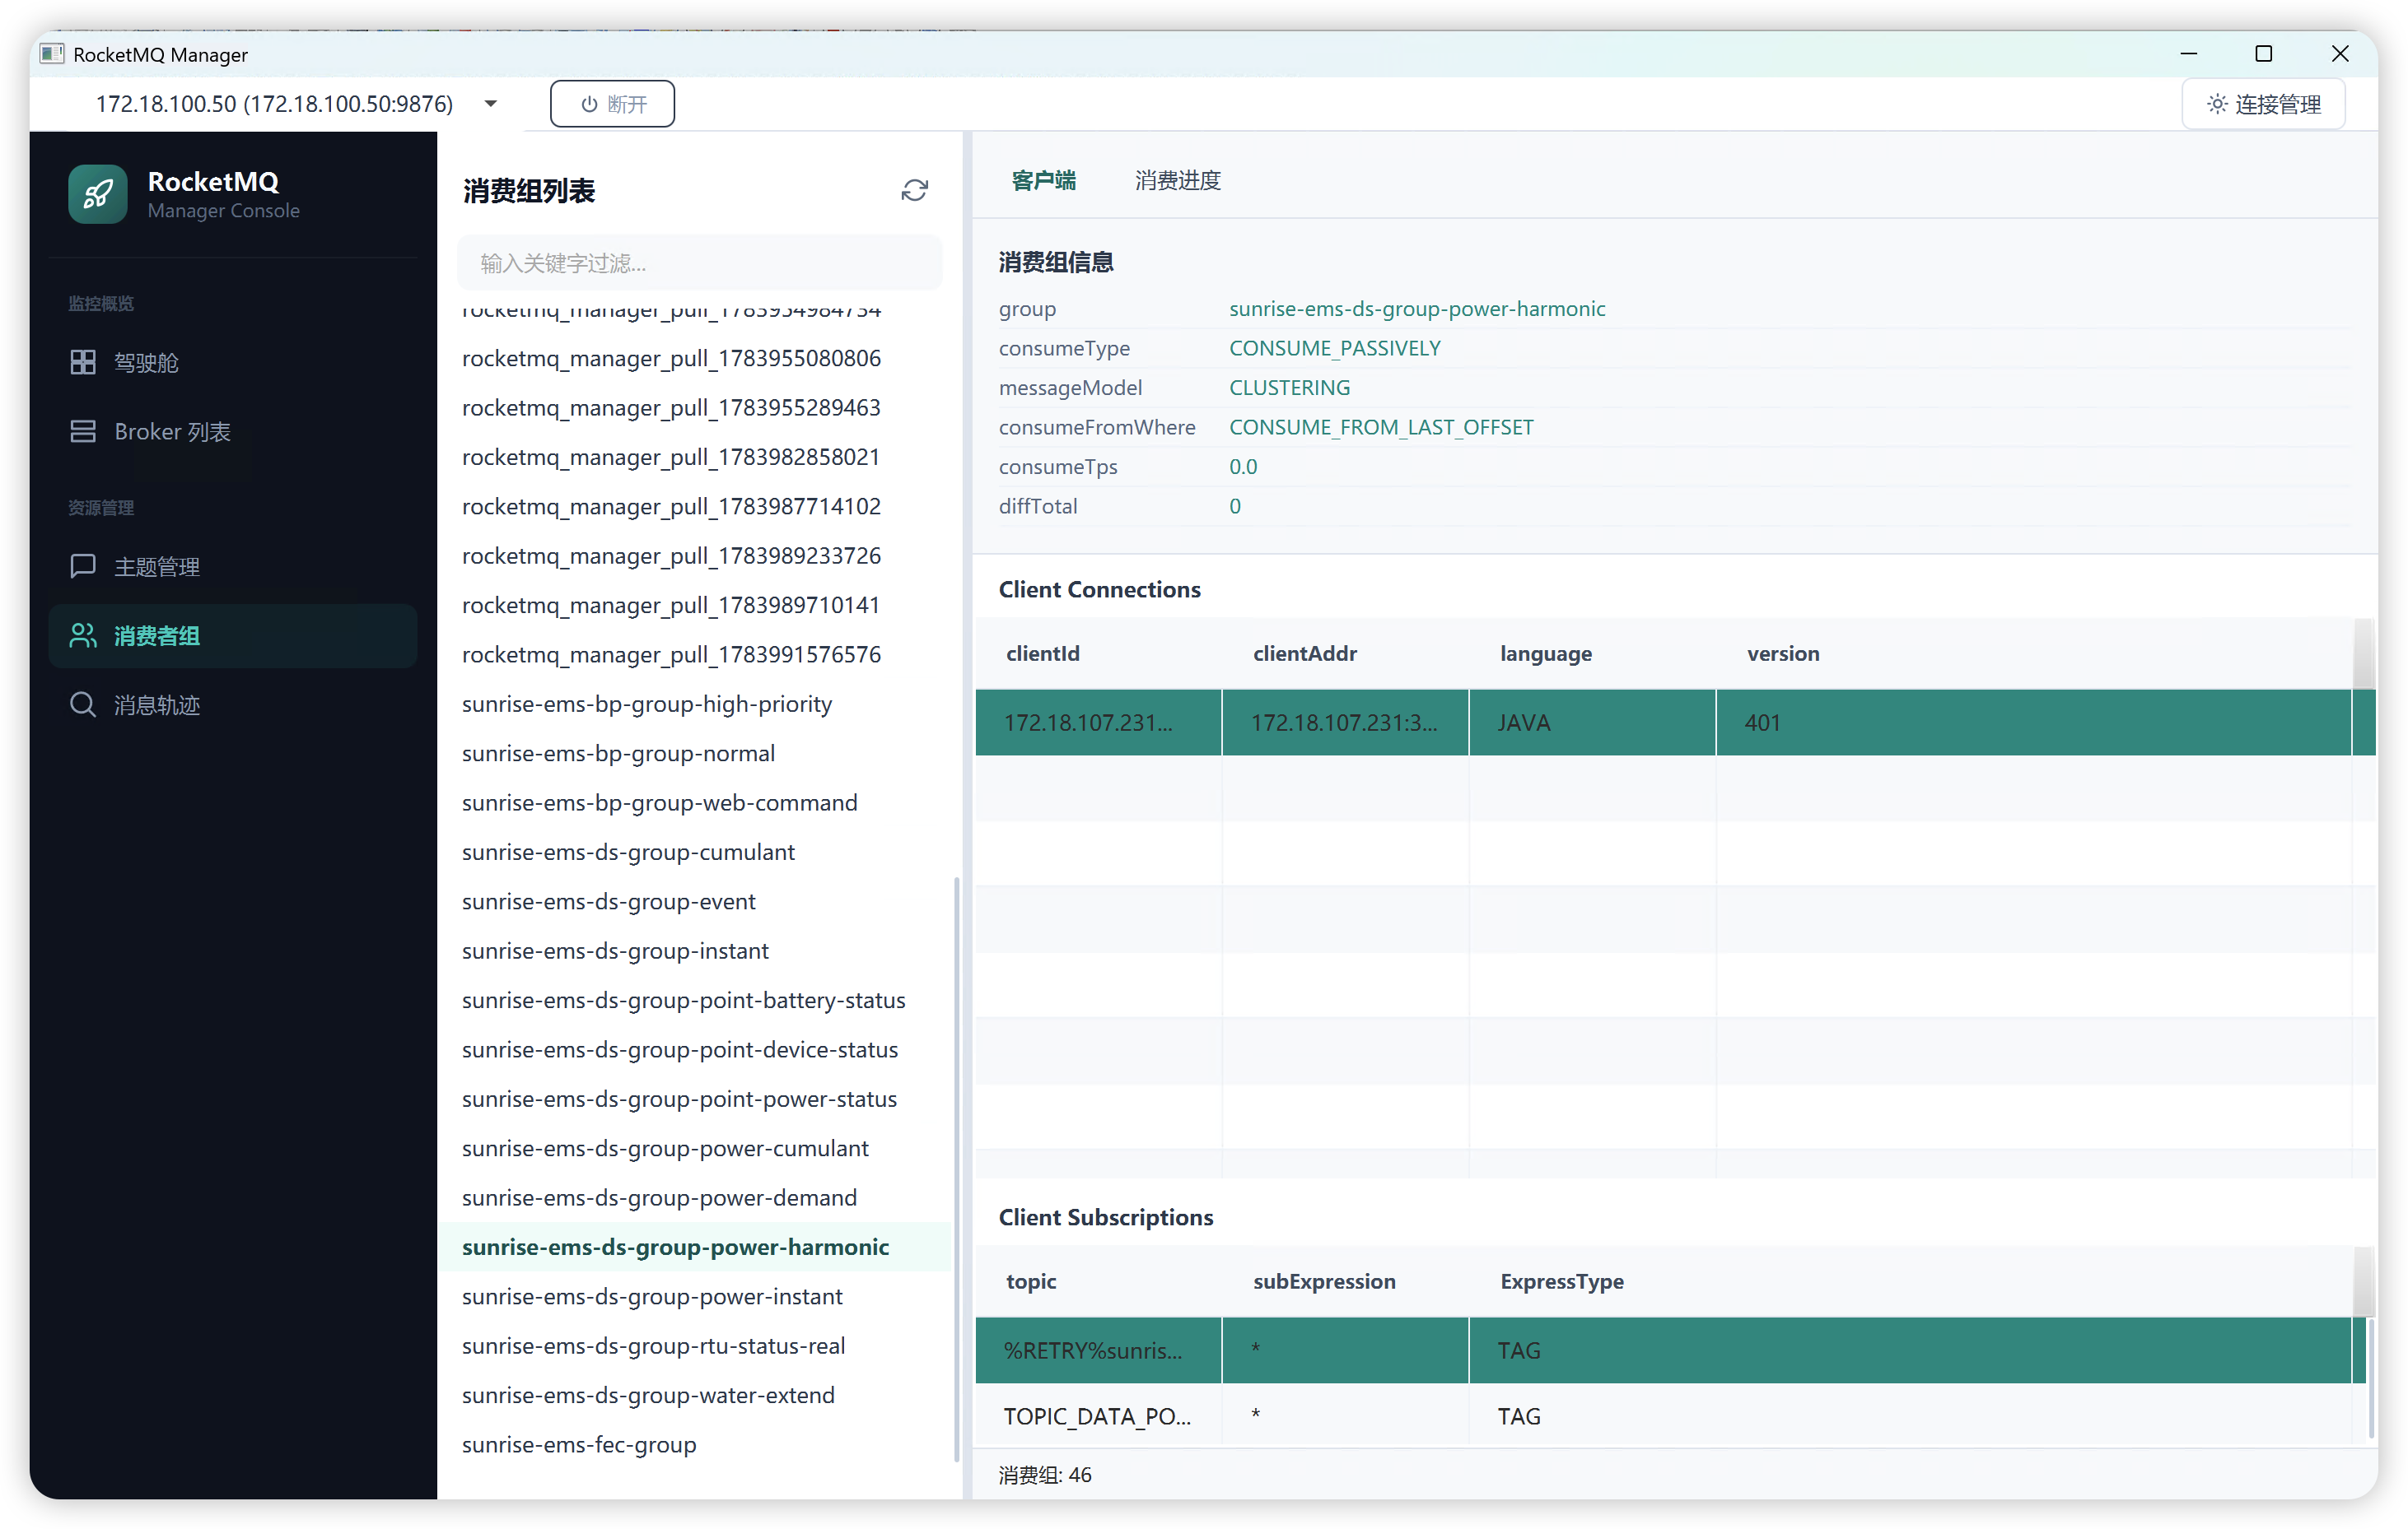Select rocketmq_manager_pull_1783991576576

695,653
